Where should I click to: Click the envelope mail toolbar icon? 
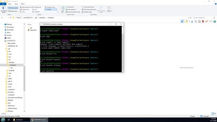point(210,21)
